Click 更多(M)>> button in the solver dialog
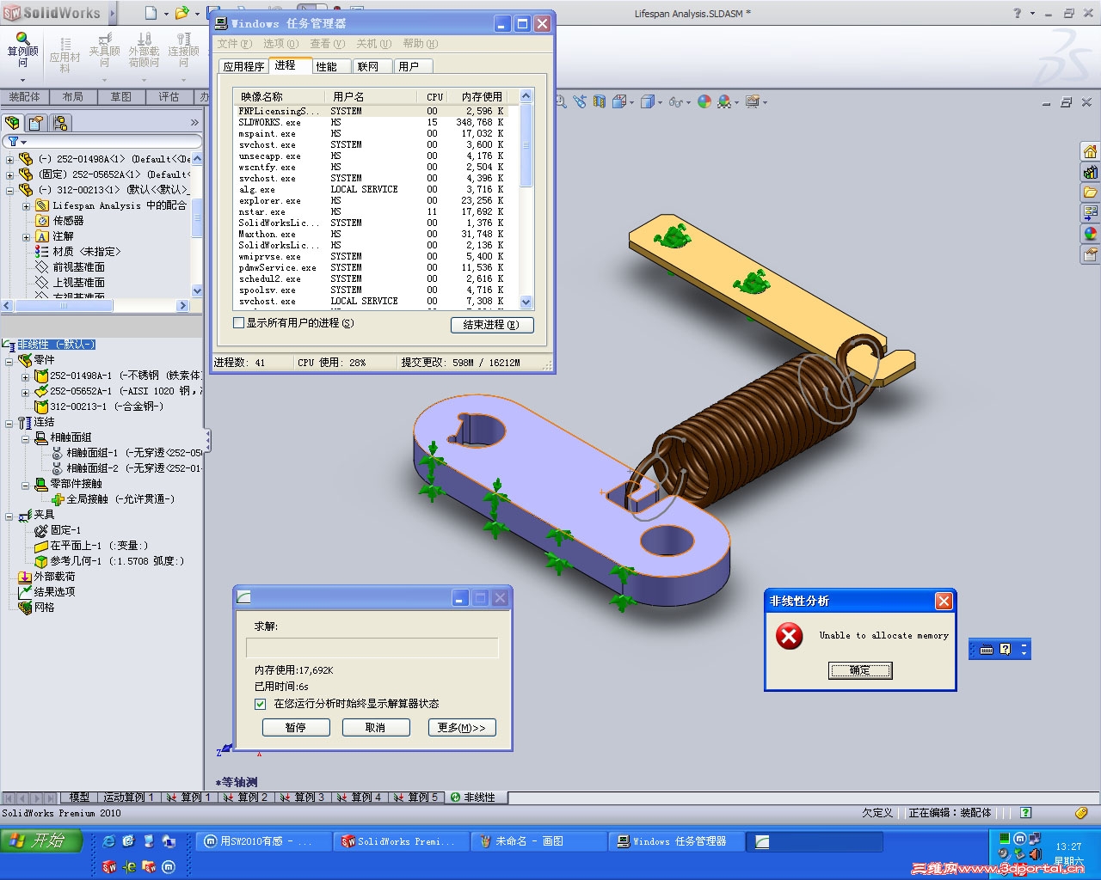The width and height of the screenshot is (1101, 880). click(462, 727)
